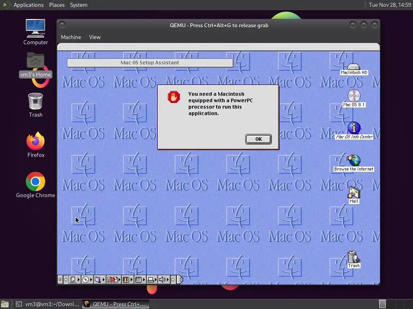Click the Control Strip left scroll arrow
Image resolution: width=413 pixels, height=309 pixels.
tap(66, 280)
